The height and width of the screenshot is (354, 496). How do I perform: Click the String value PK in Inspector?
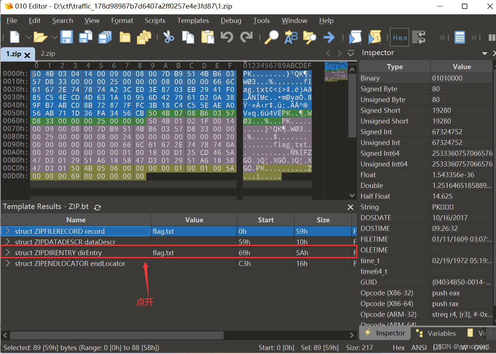443,207
